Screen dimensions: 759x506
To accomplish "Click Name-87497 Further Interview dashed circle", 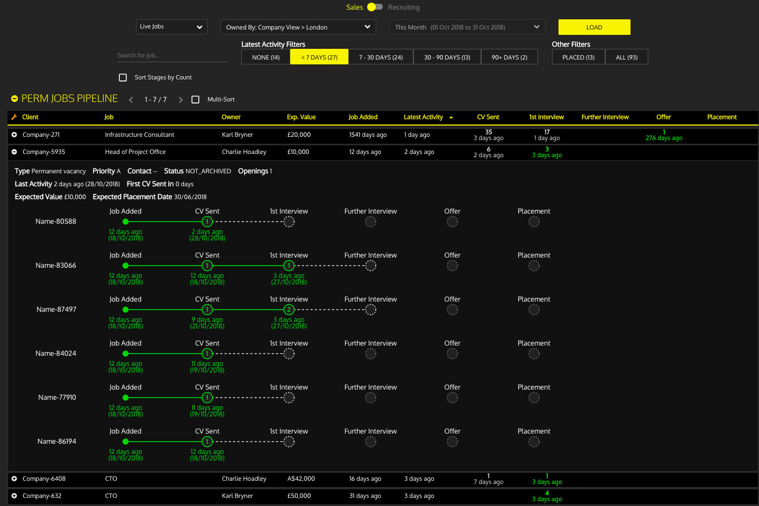I will (370, 310).
